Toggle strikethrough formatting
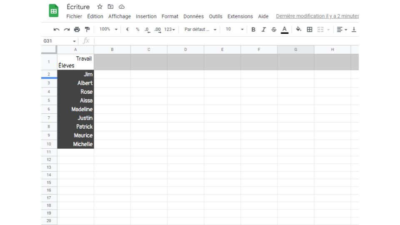The image size is (400, 225). pos(274,30)
